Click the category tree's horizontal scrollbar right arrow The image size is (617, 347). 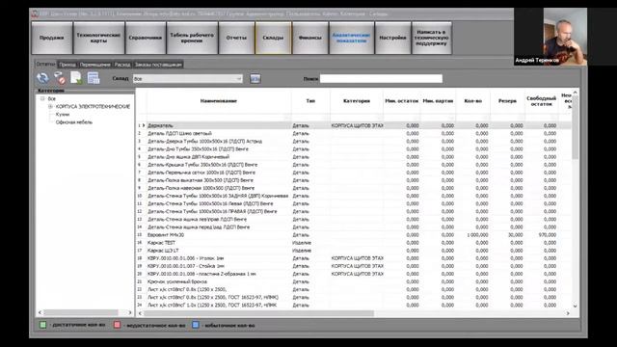(x=130, y=312)
